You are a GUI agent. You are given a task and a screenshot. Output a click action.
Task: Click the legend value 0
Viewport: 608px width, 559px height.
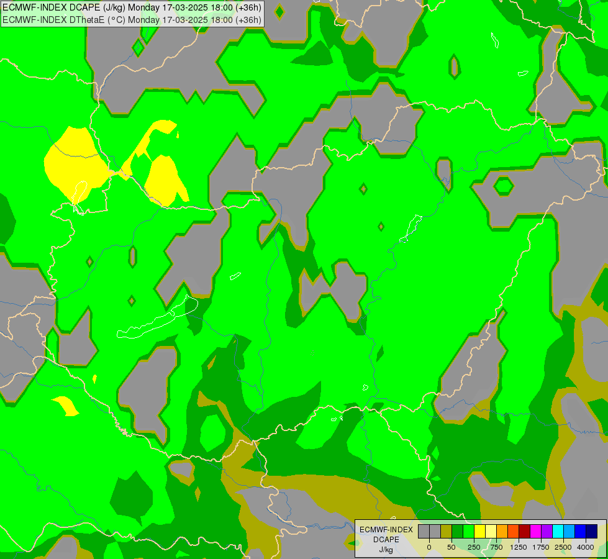[429, 547]
